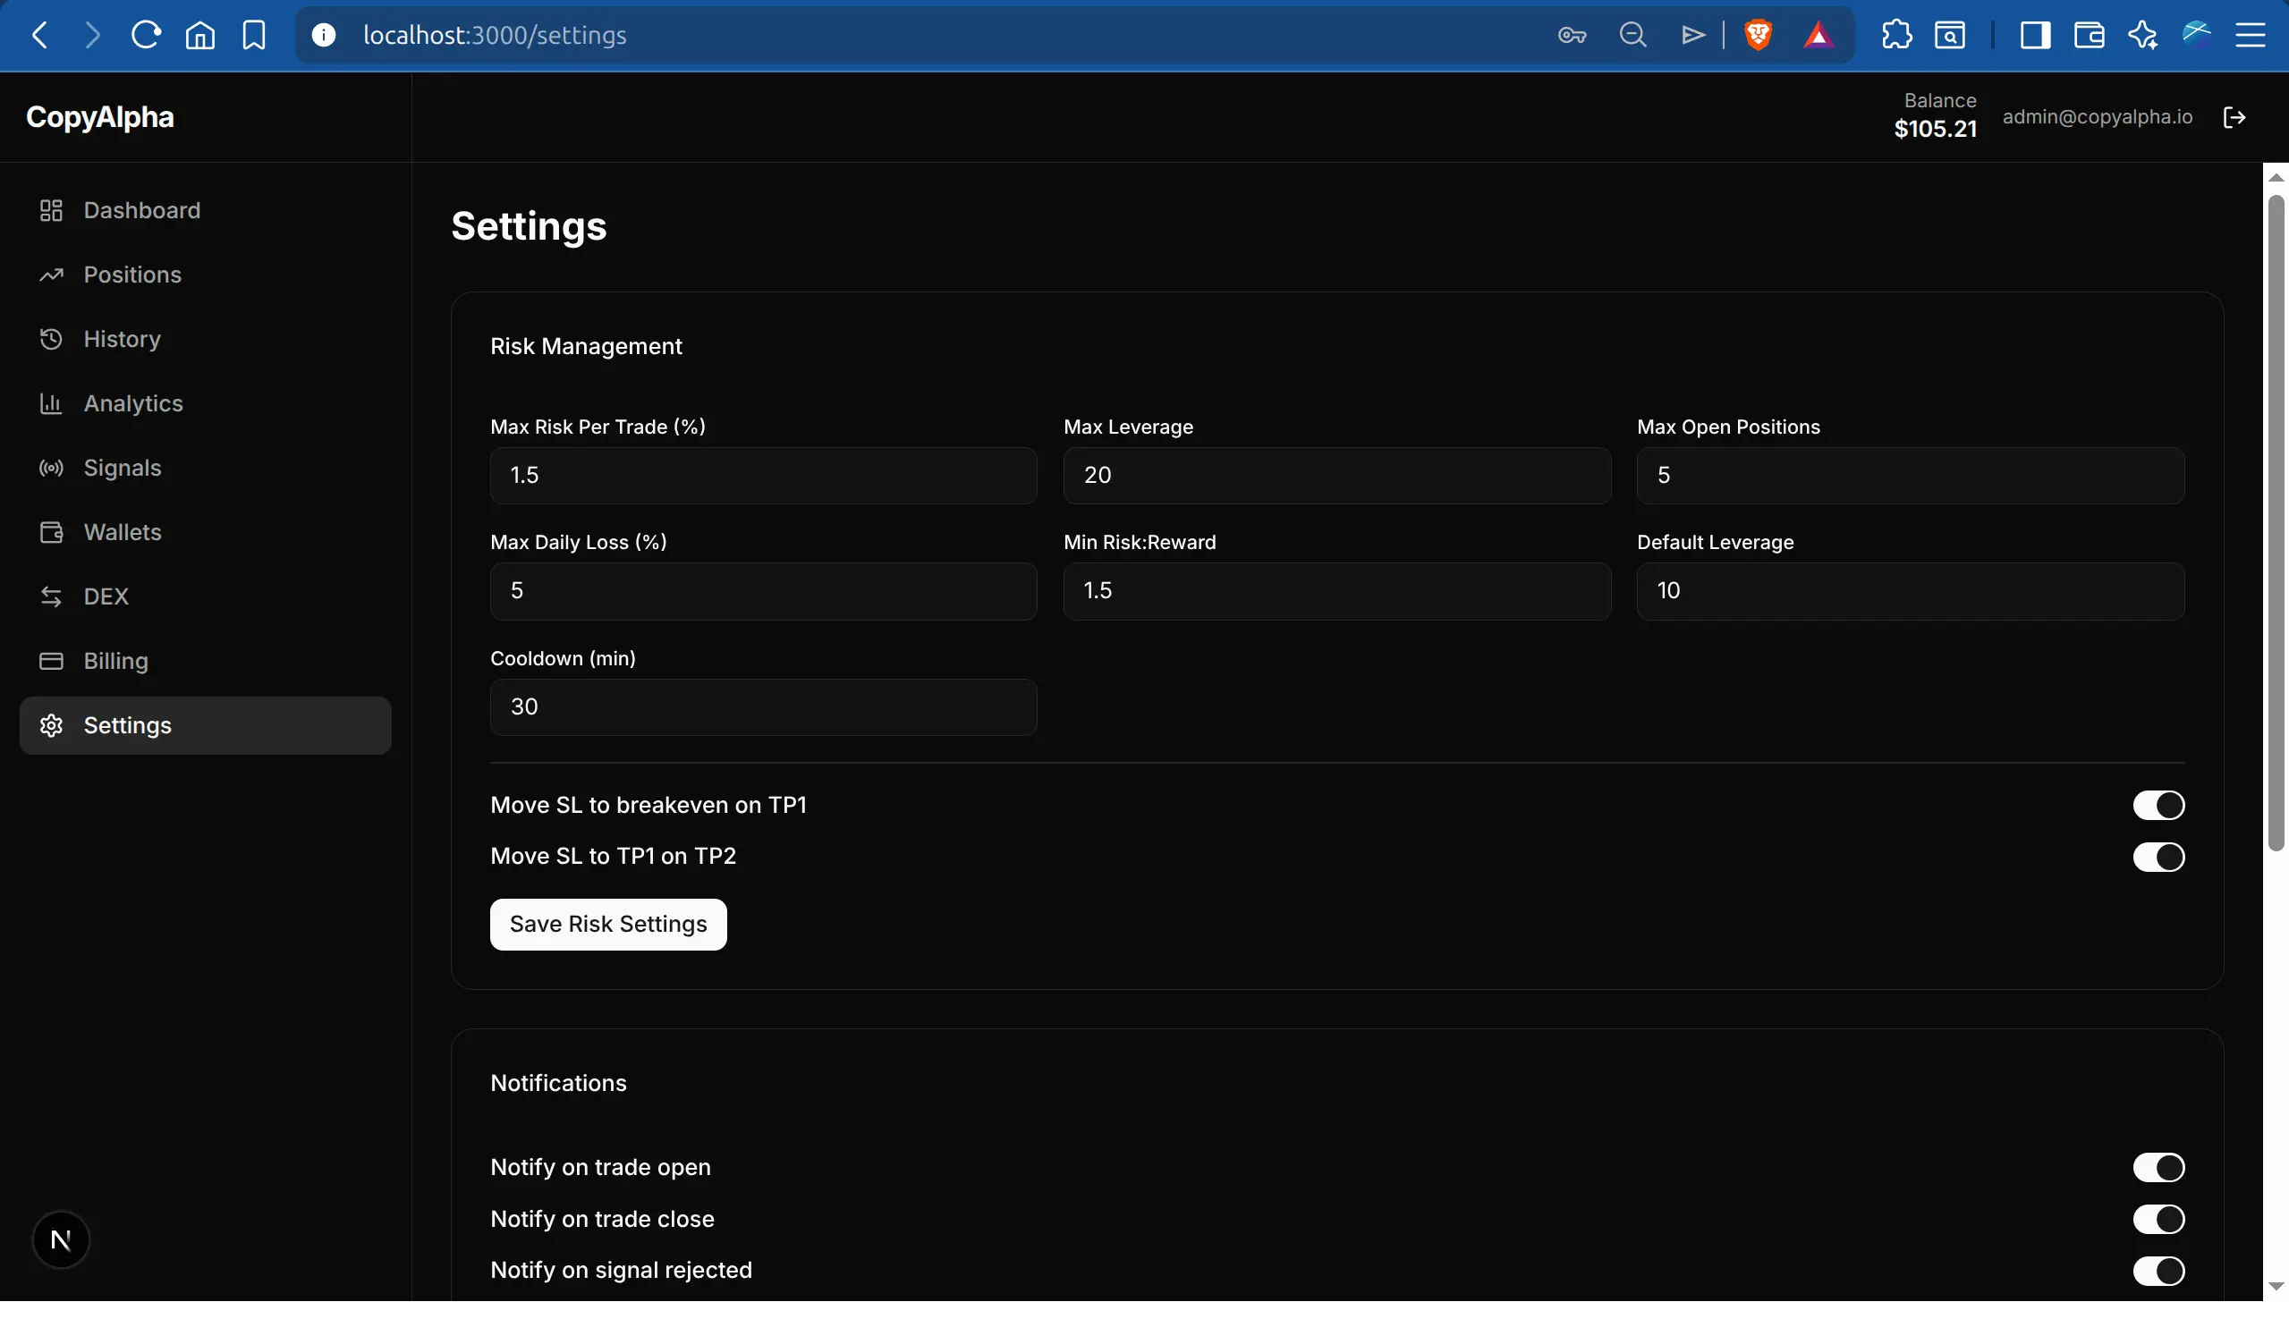Screen dimensions: 2289x1319
Task: Click the logout icon next to email
Action: (2234, 118)
